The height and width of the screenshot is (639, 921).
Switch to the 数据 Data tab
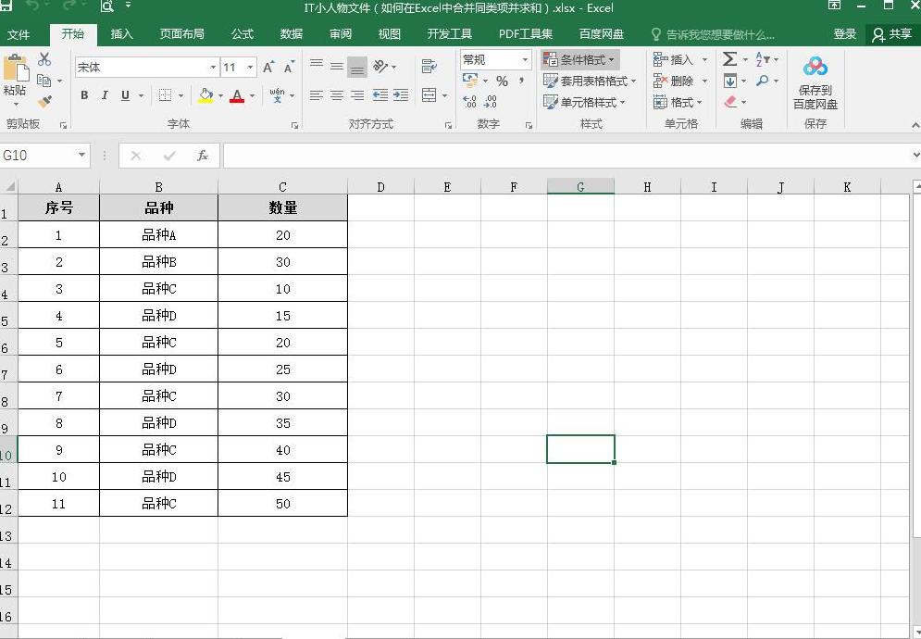[x=292, y=34]
